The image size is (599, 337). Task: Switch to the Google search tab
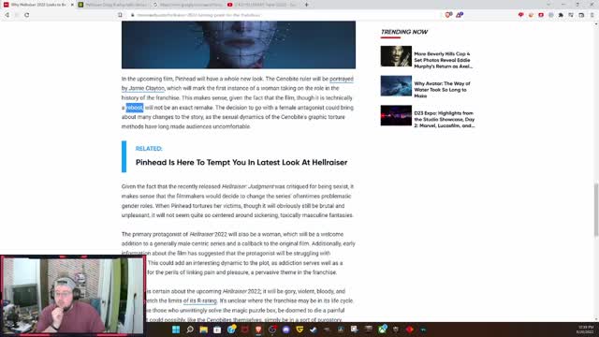187,5
